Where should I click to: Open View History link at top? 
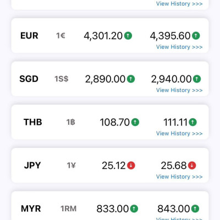179,4
